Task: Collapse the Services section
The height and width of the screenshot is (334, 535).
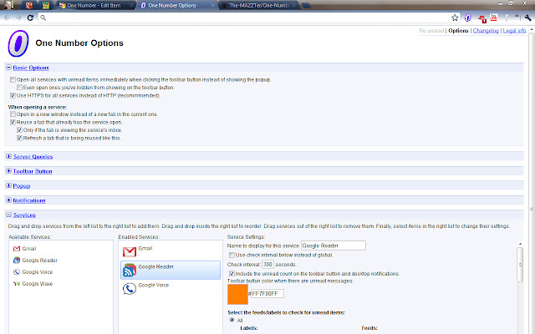Action: tap(9, 215)
